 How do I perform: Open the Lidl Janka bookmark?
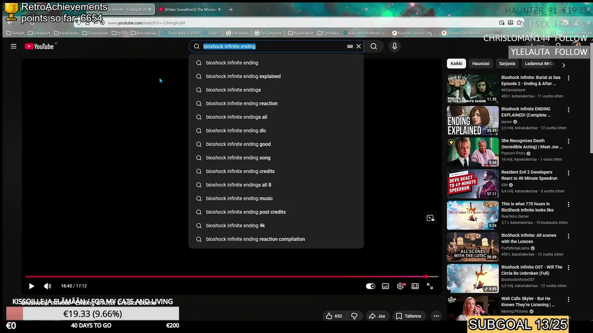click(x=237, y=33)
